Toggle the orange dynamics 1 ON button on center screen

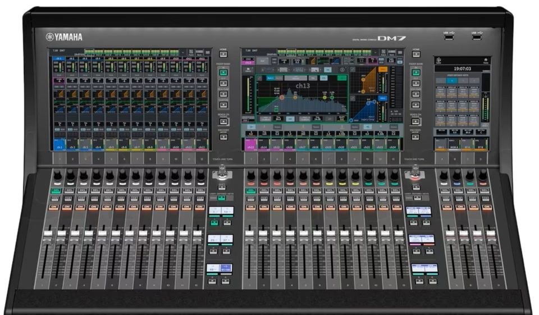[x=382, y=70]
